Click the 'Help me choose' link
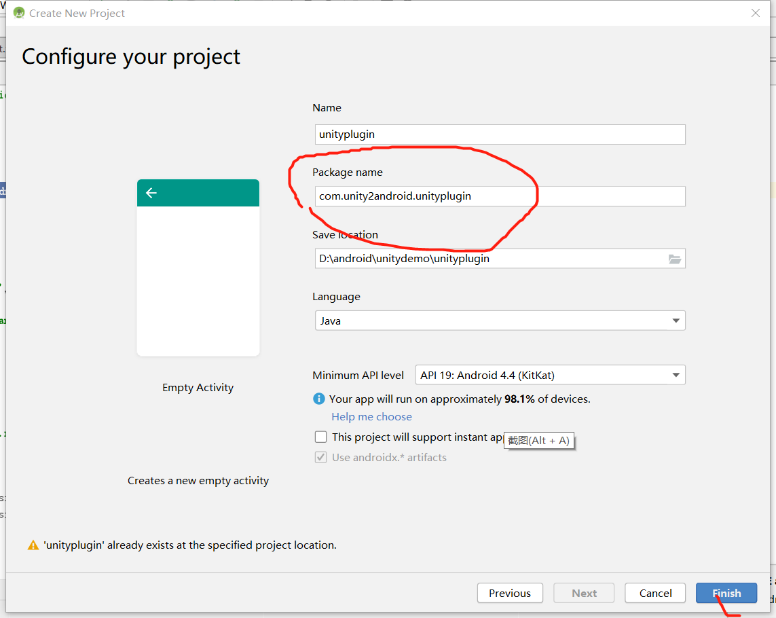The width and height of the screenshot is (776, 618). click(x=371, y=416)
